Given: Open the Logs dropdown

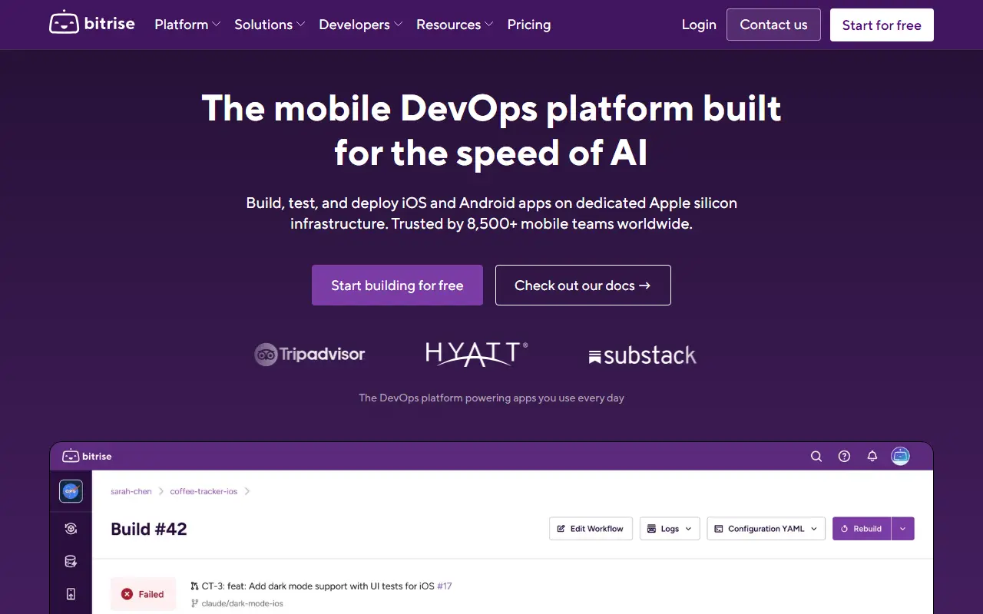Looking at the screenshot, I should [670, 529].
